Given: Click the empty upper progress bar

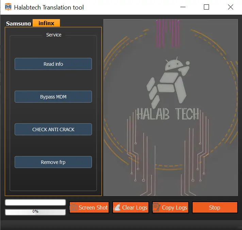Looking at the screenshot, I should tap(35, 202).
